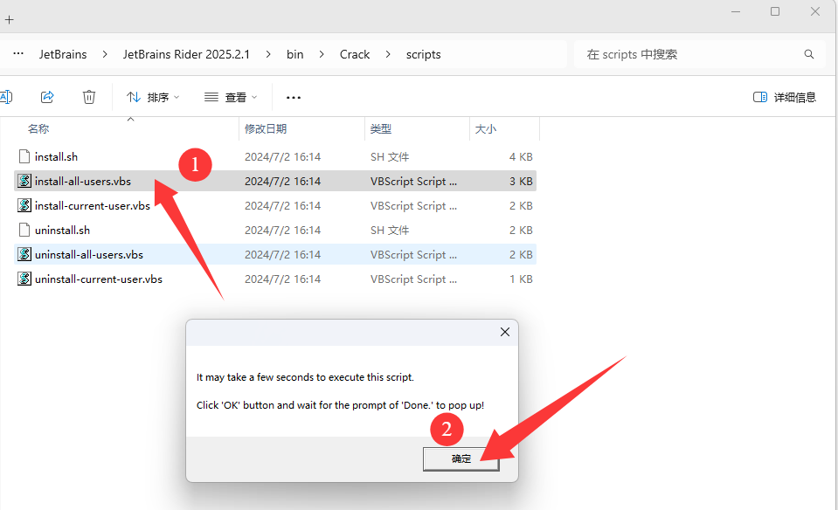Click the new tab plus button
Viewport: 838px width, 510px height.
tap(9, 20)
